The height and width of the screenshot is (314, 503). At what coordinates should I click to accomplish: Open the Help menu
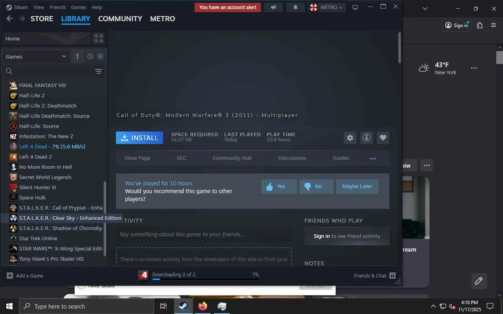[x=97, y=7]
